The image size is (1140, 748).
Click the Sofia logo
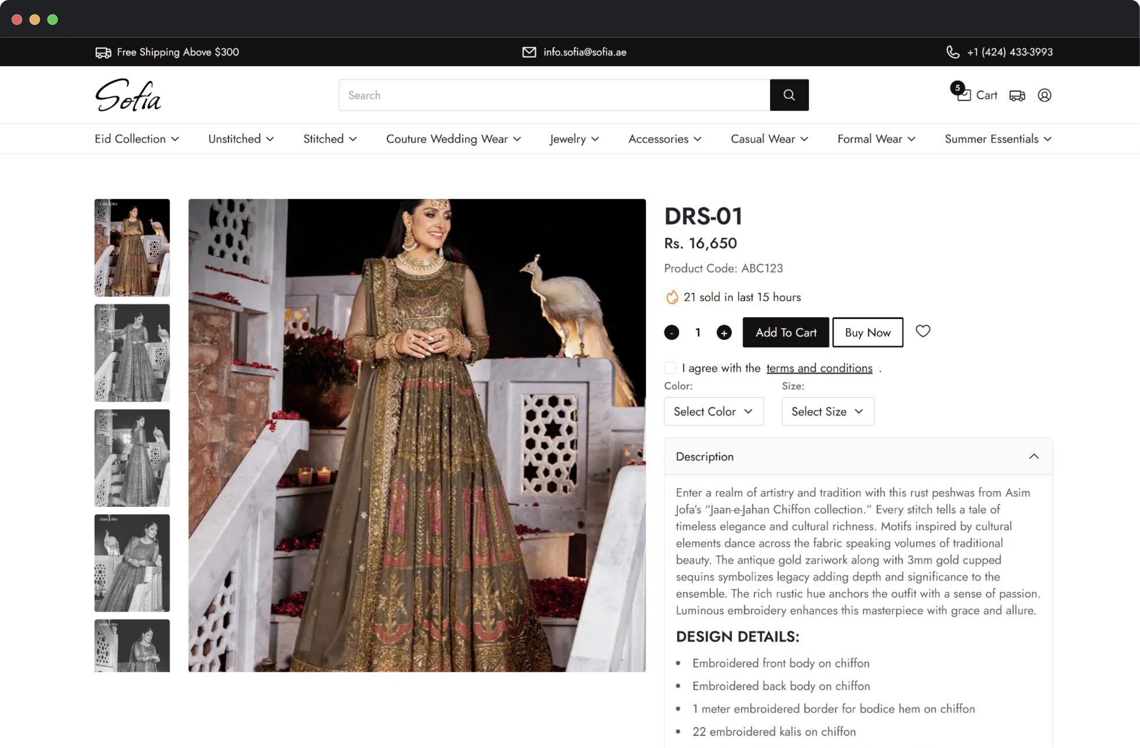[x=128, y=95]
